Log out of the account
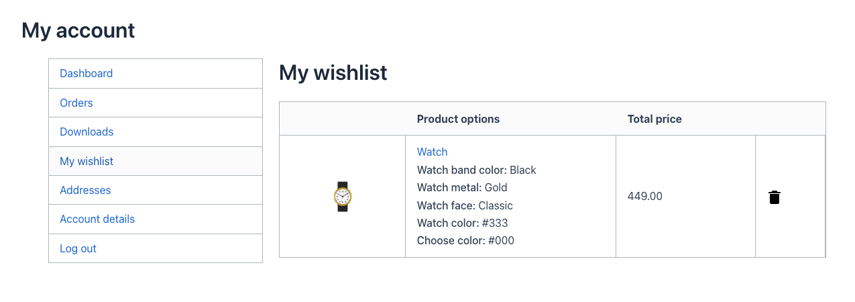 point(78,248)
